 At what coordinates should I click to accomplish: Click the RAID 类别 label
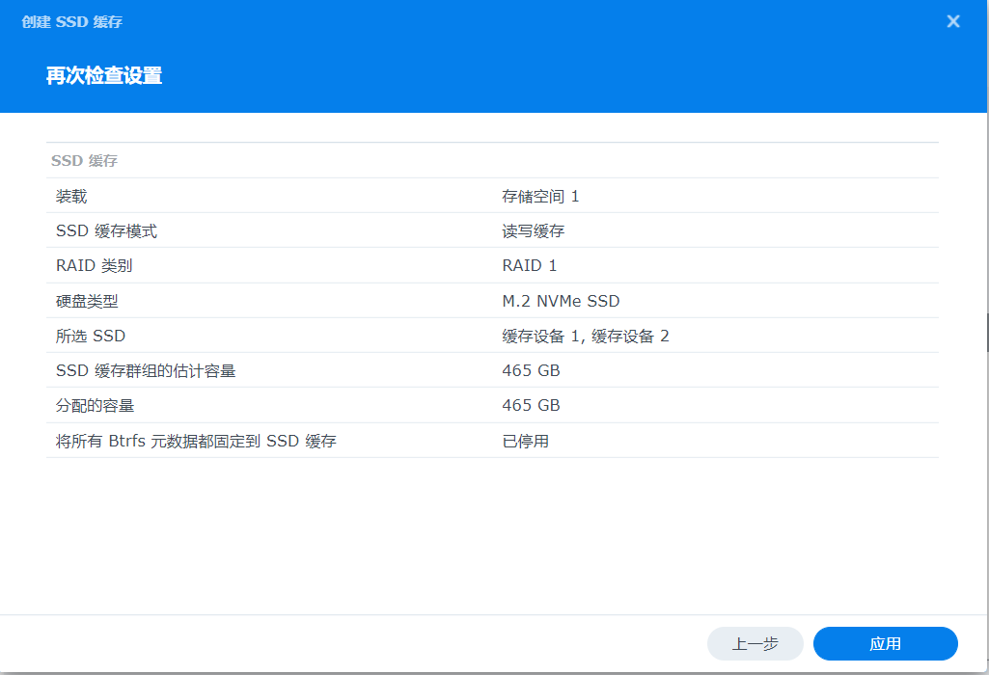click(x=94, y=266)
